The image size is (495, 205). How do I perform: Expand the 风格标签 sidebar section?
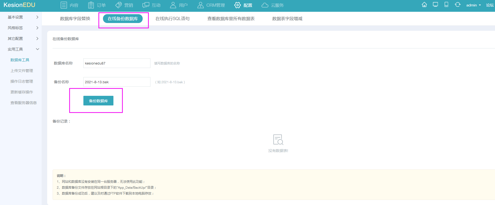pos(23,28)
